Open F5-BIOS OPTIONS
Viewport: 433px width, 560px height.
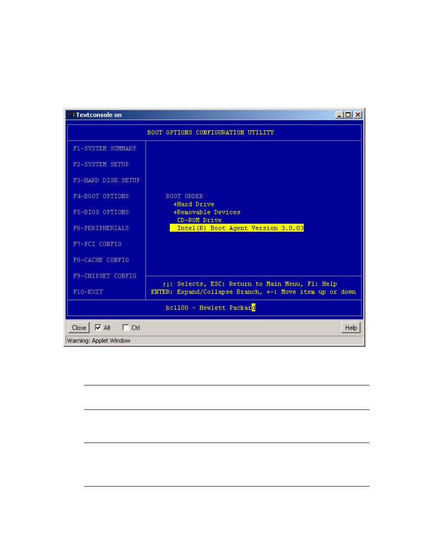[x=101, y=212]
